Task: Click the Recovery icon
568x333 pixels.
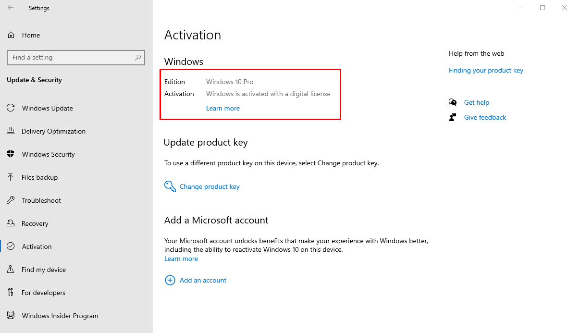Action: [x=11, y=223]
